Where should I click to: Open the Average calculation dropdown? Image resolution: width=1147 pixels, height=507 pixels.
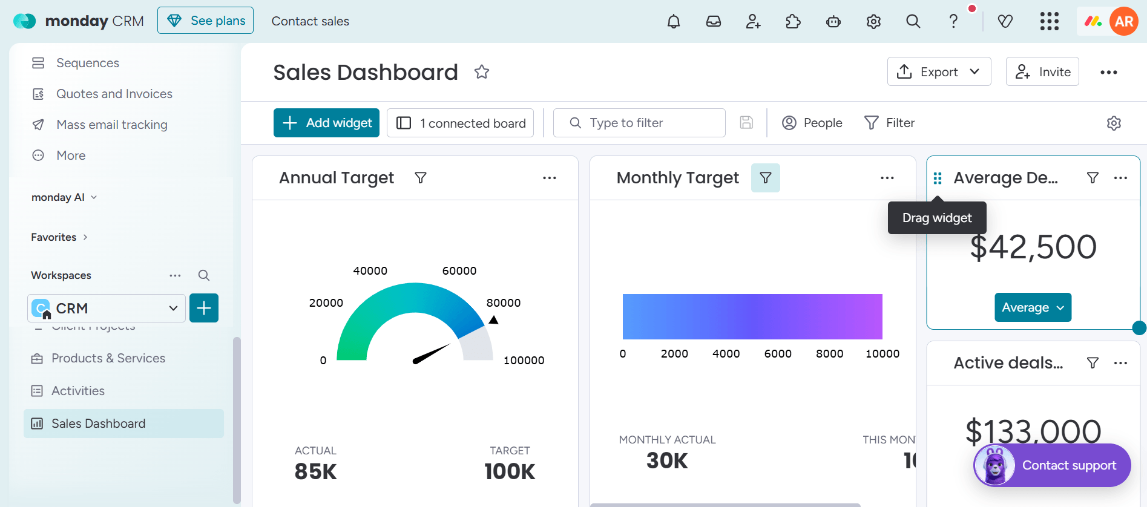(1033, 307)
